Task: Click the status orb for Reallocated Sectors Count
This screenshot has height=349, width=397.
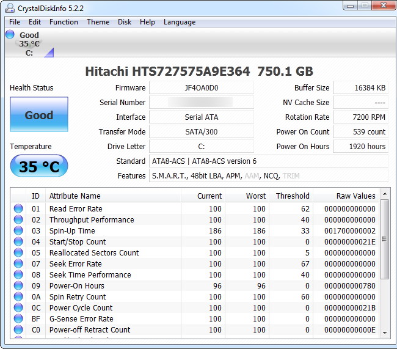Action: (18, 253)
